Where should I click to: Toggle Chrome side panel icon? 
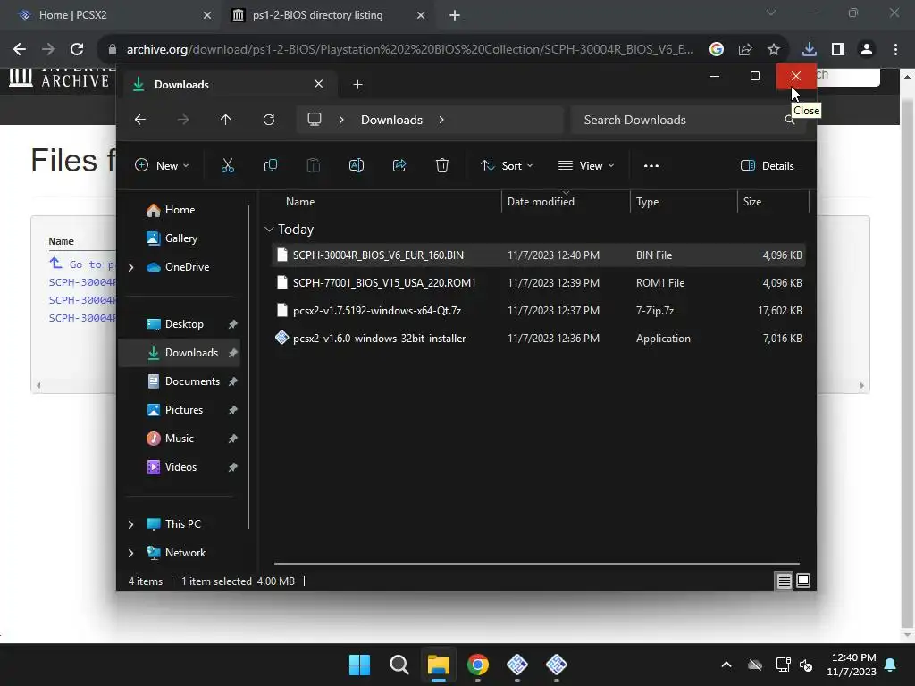(x=838, y=50)
